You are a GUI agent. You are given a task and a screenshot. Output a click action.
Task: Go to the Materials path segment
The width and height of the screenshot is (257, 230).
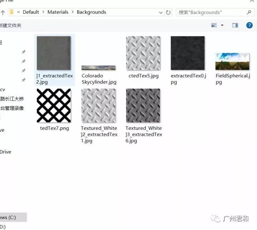(x=58, y=12)
